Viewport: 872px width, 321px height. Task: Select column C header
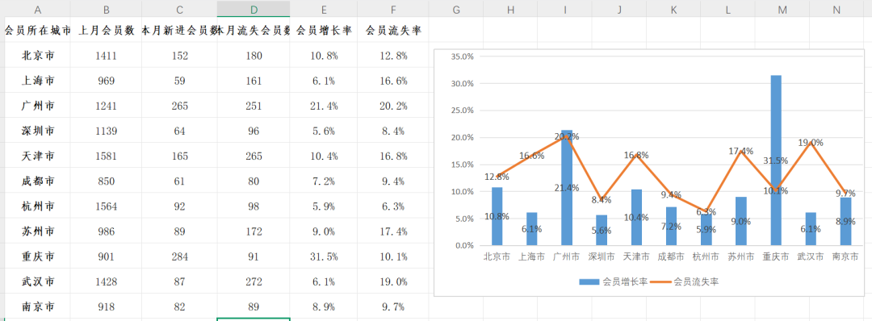click(x=179, y=9)
